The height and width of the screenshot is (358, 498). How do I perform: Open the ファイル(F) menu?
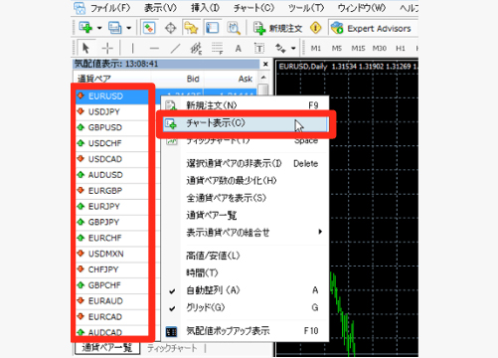[x=110, y=7]
